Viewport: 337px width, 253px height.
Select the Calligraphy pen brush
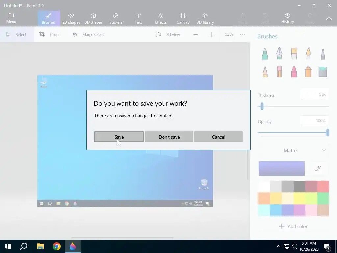[279, 54]
